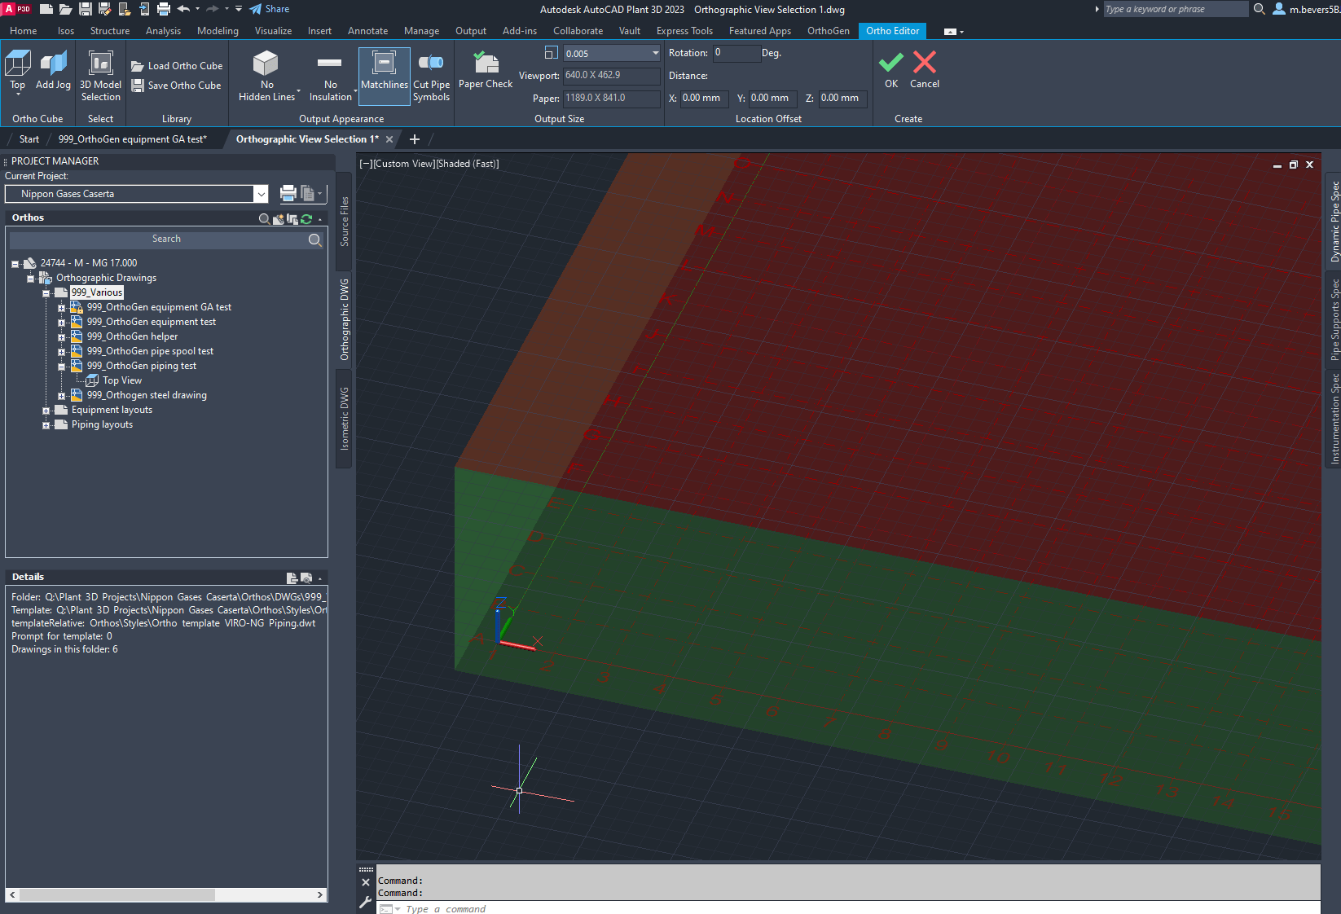Select the Add Jog tool

(x=54, y=71)
